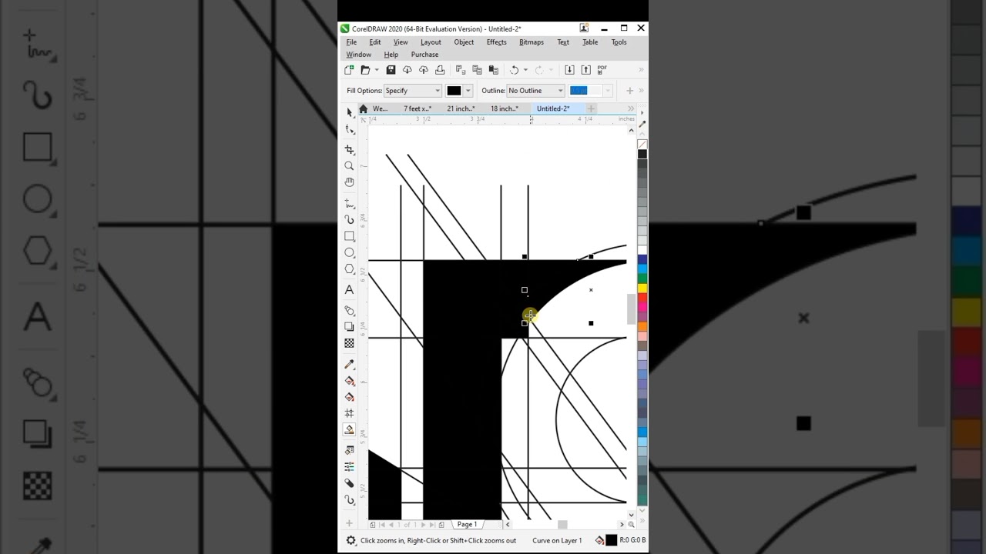Click the Save floppy disk icon
This screenshot has width=986, height=554.
391,70
